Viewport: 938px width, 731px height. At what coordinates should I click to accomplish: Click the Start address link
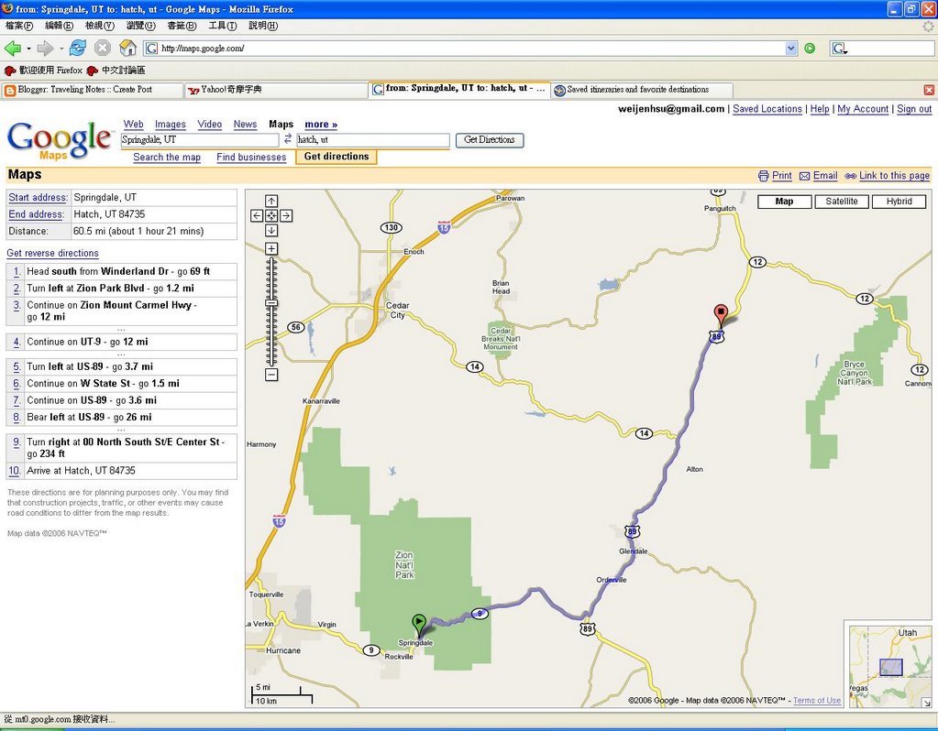click(x=38, y=197)
